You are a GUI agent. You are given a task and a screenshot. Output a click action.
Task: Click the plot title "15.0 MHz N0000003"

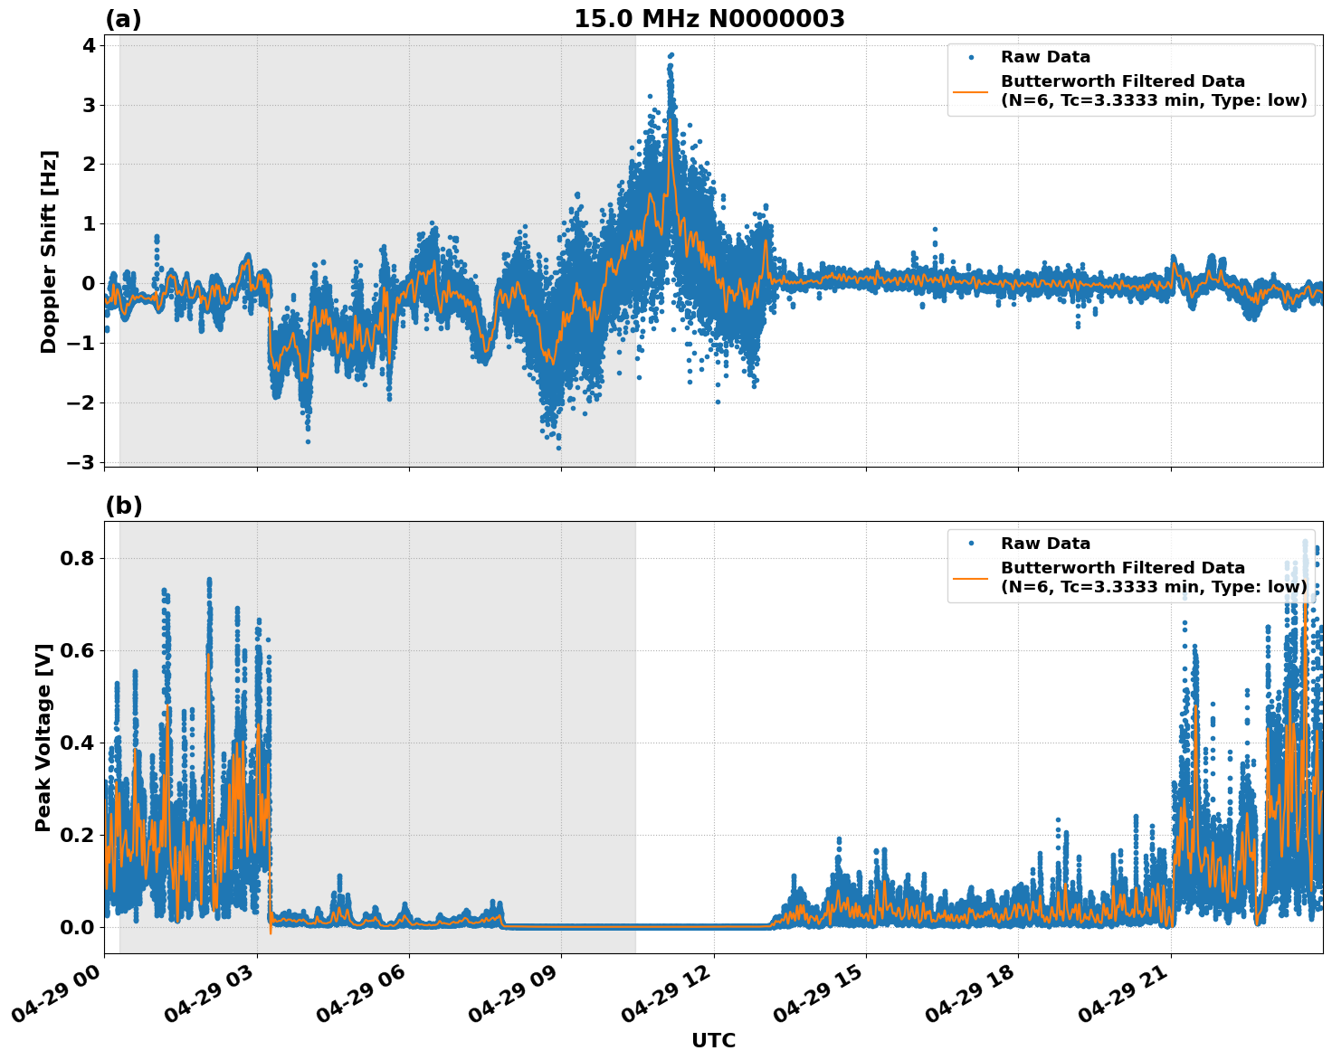click(x=709, y=19)
